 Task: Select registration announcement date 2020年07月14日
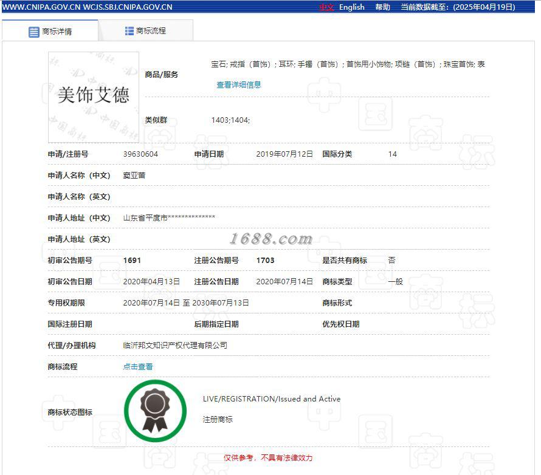(x=284, y=282)
